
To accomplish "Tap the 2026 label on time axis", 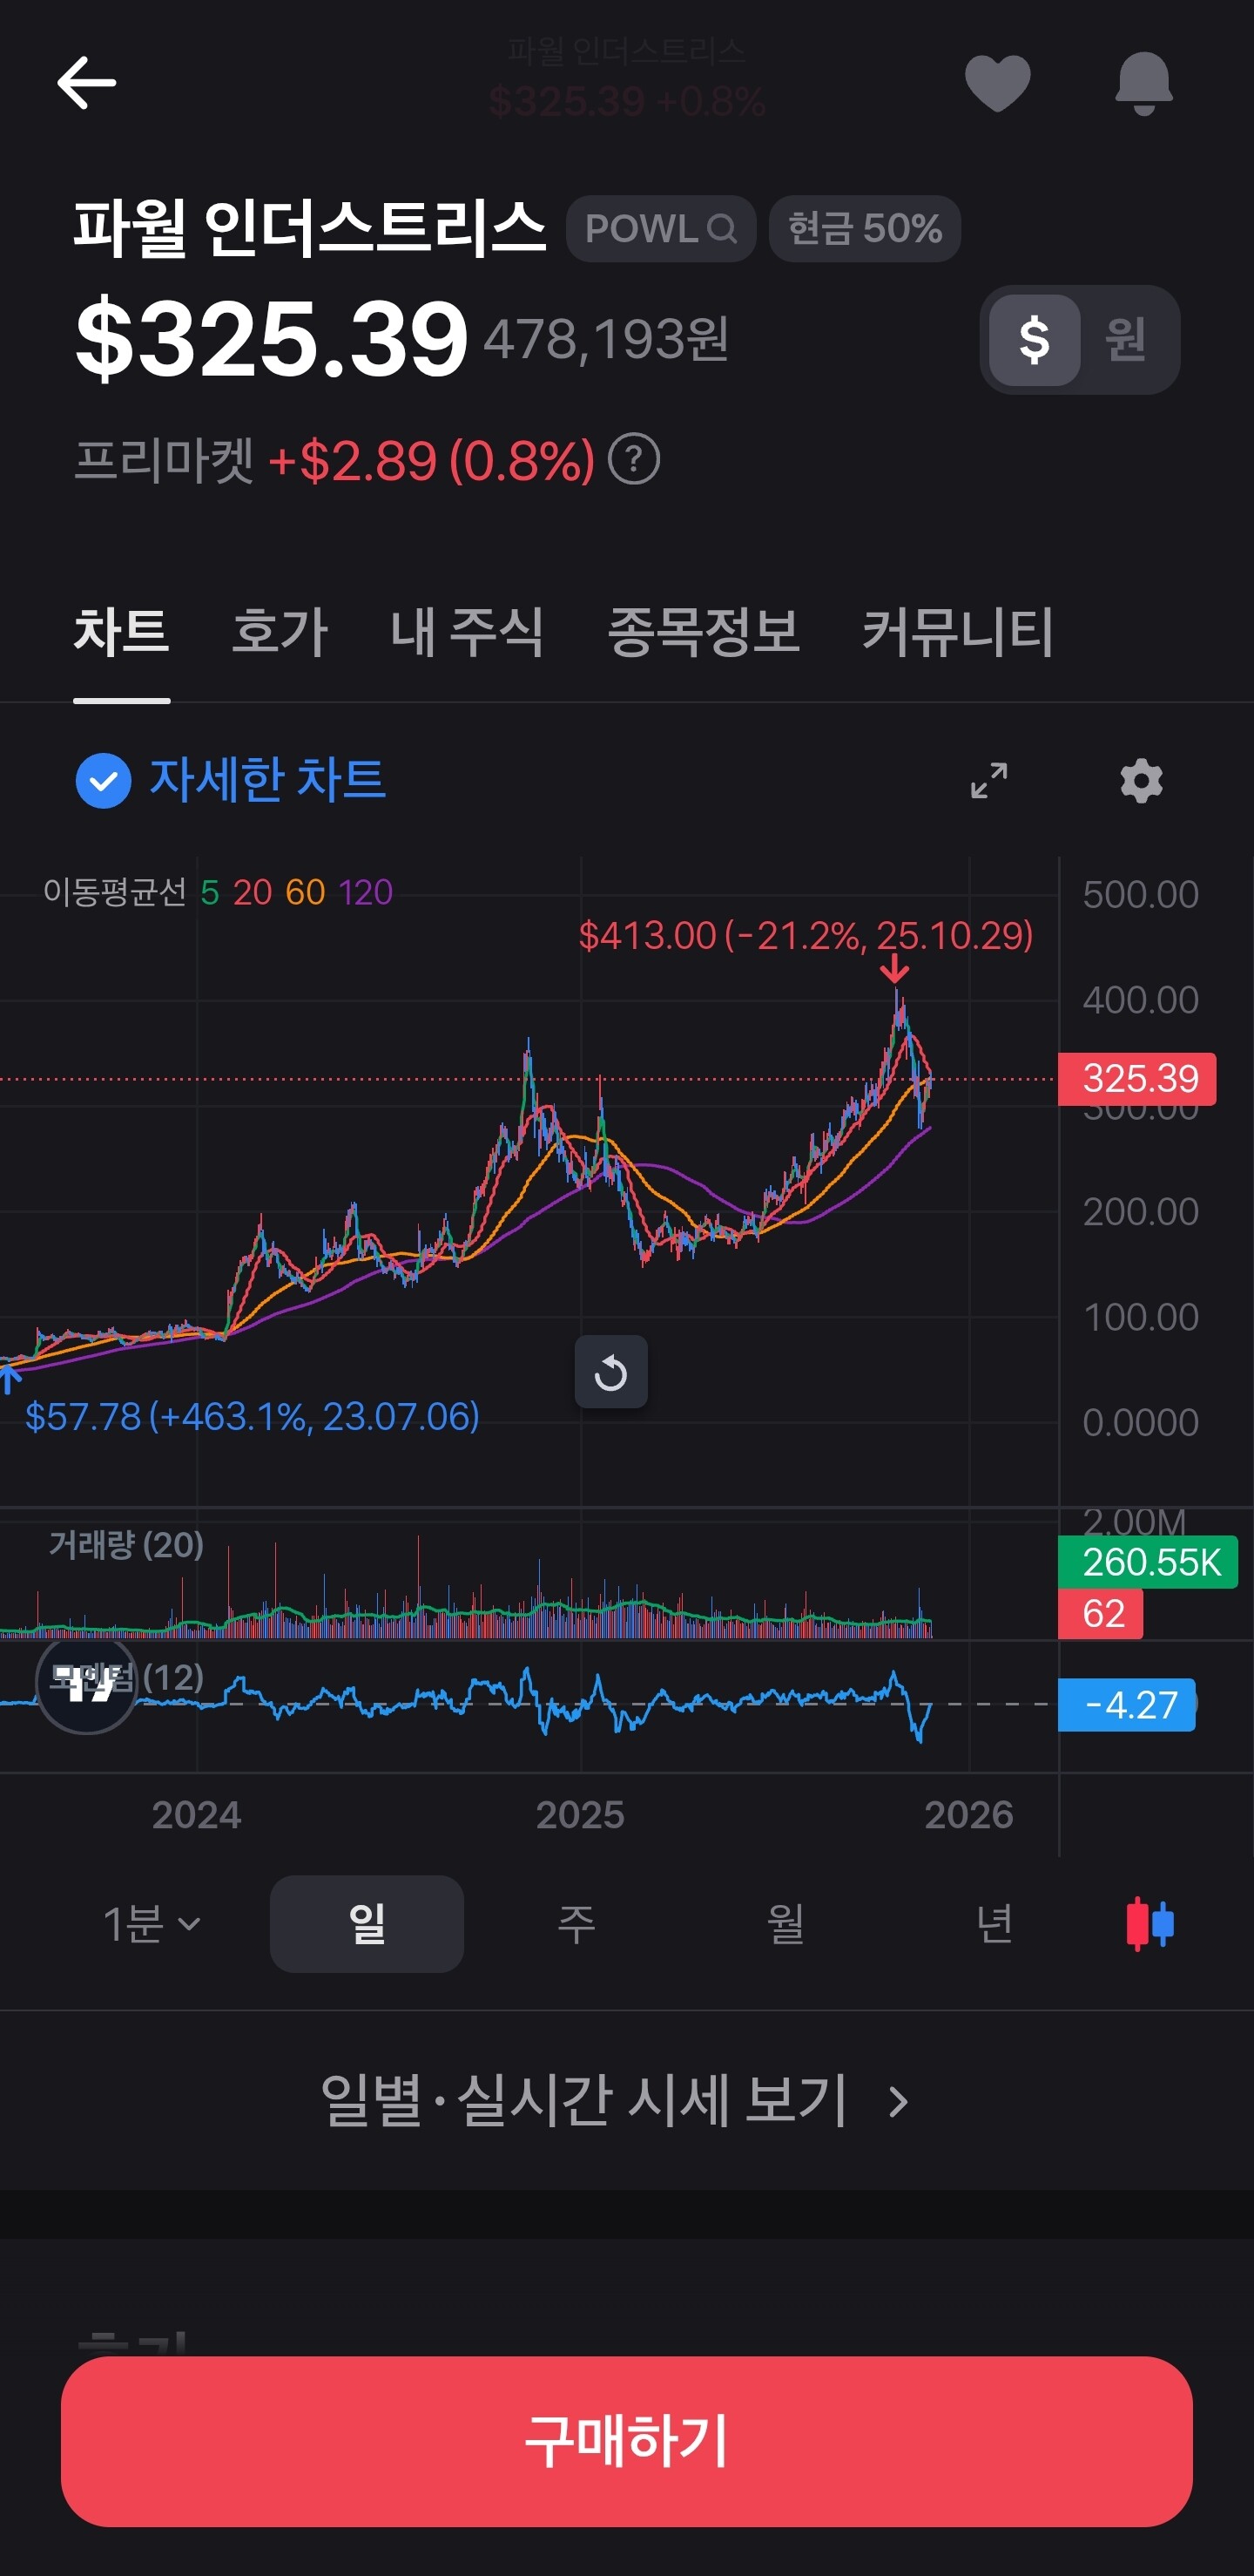I will click(969, 1815).
